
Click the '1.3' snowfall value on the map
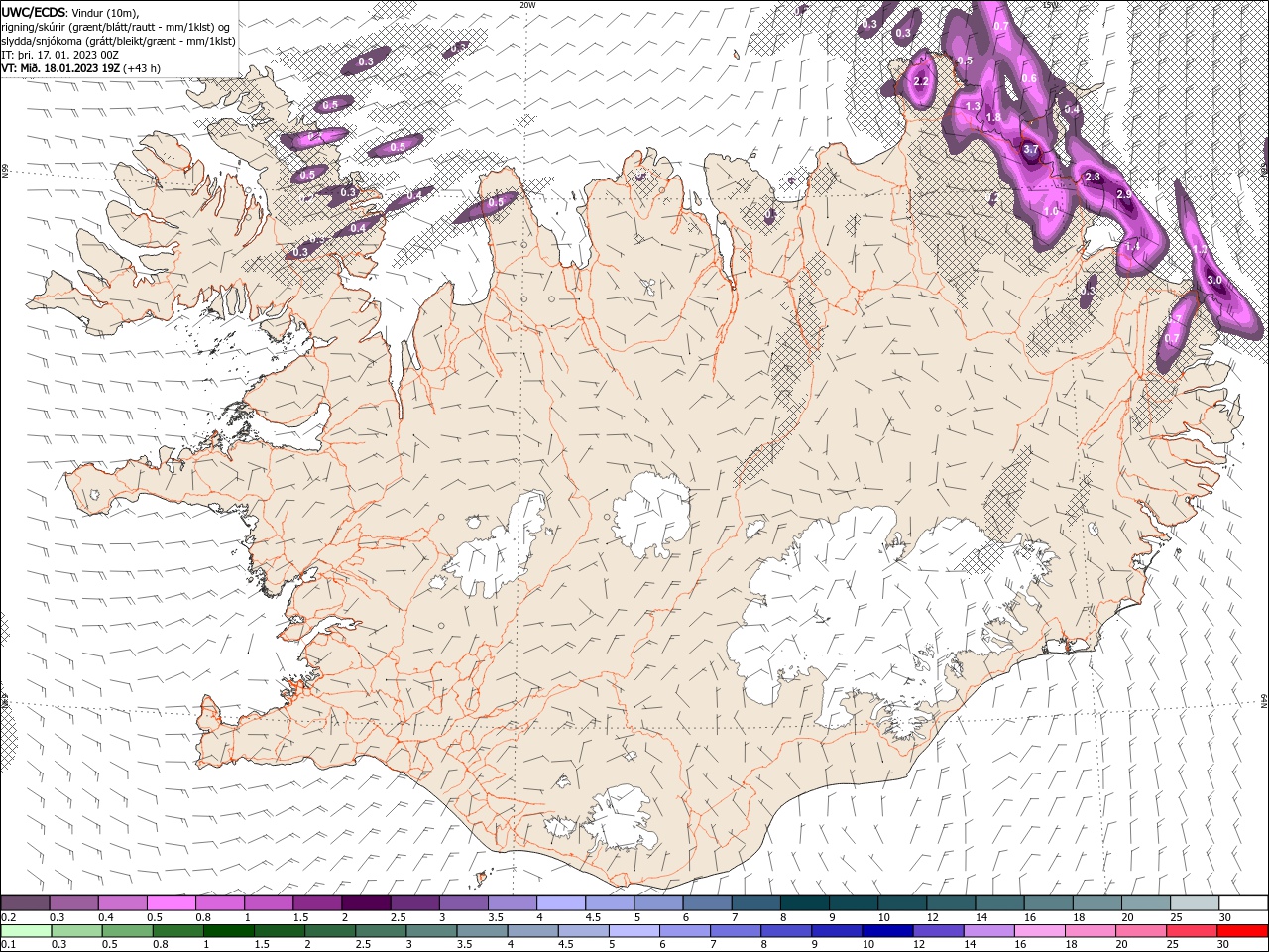[x=973, y=106]
